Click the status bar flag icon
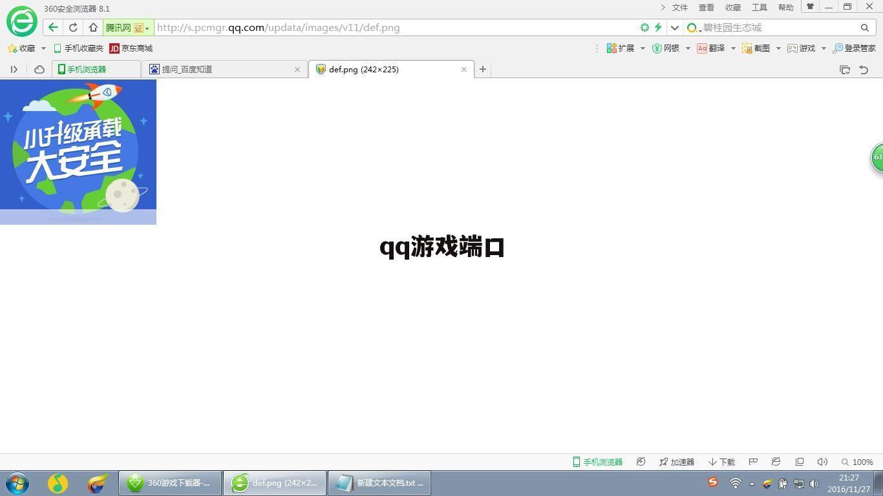This screenshot has width=883, height=496. [x=753, y=462]
